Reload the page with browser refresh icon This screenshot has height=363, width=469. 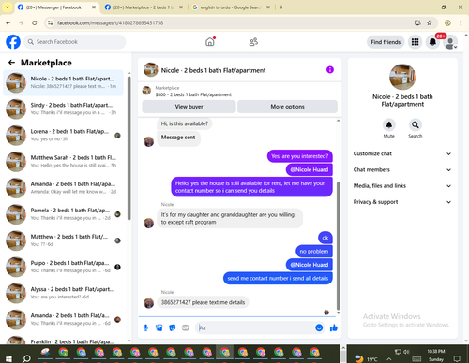35,22
